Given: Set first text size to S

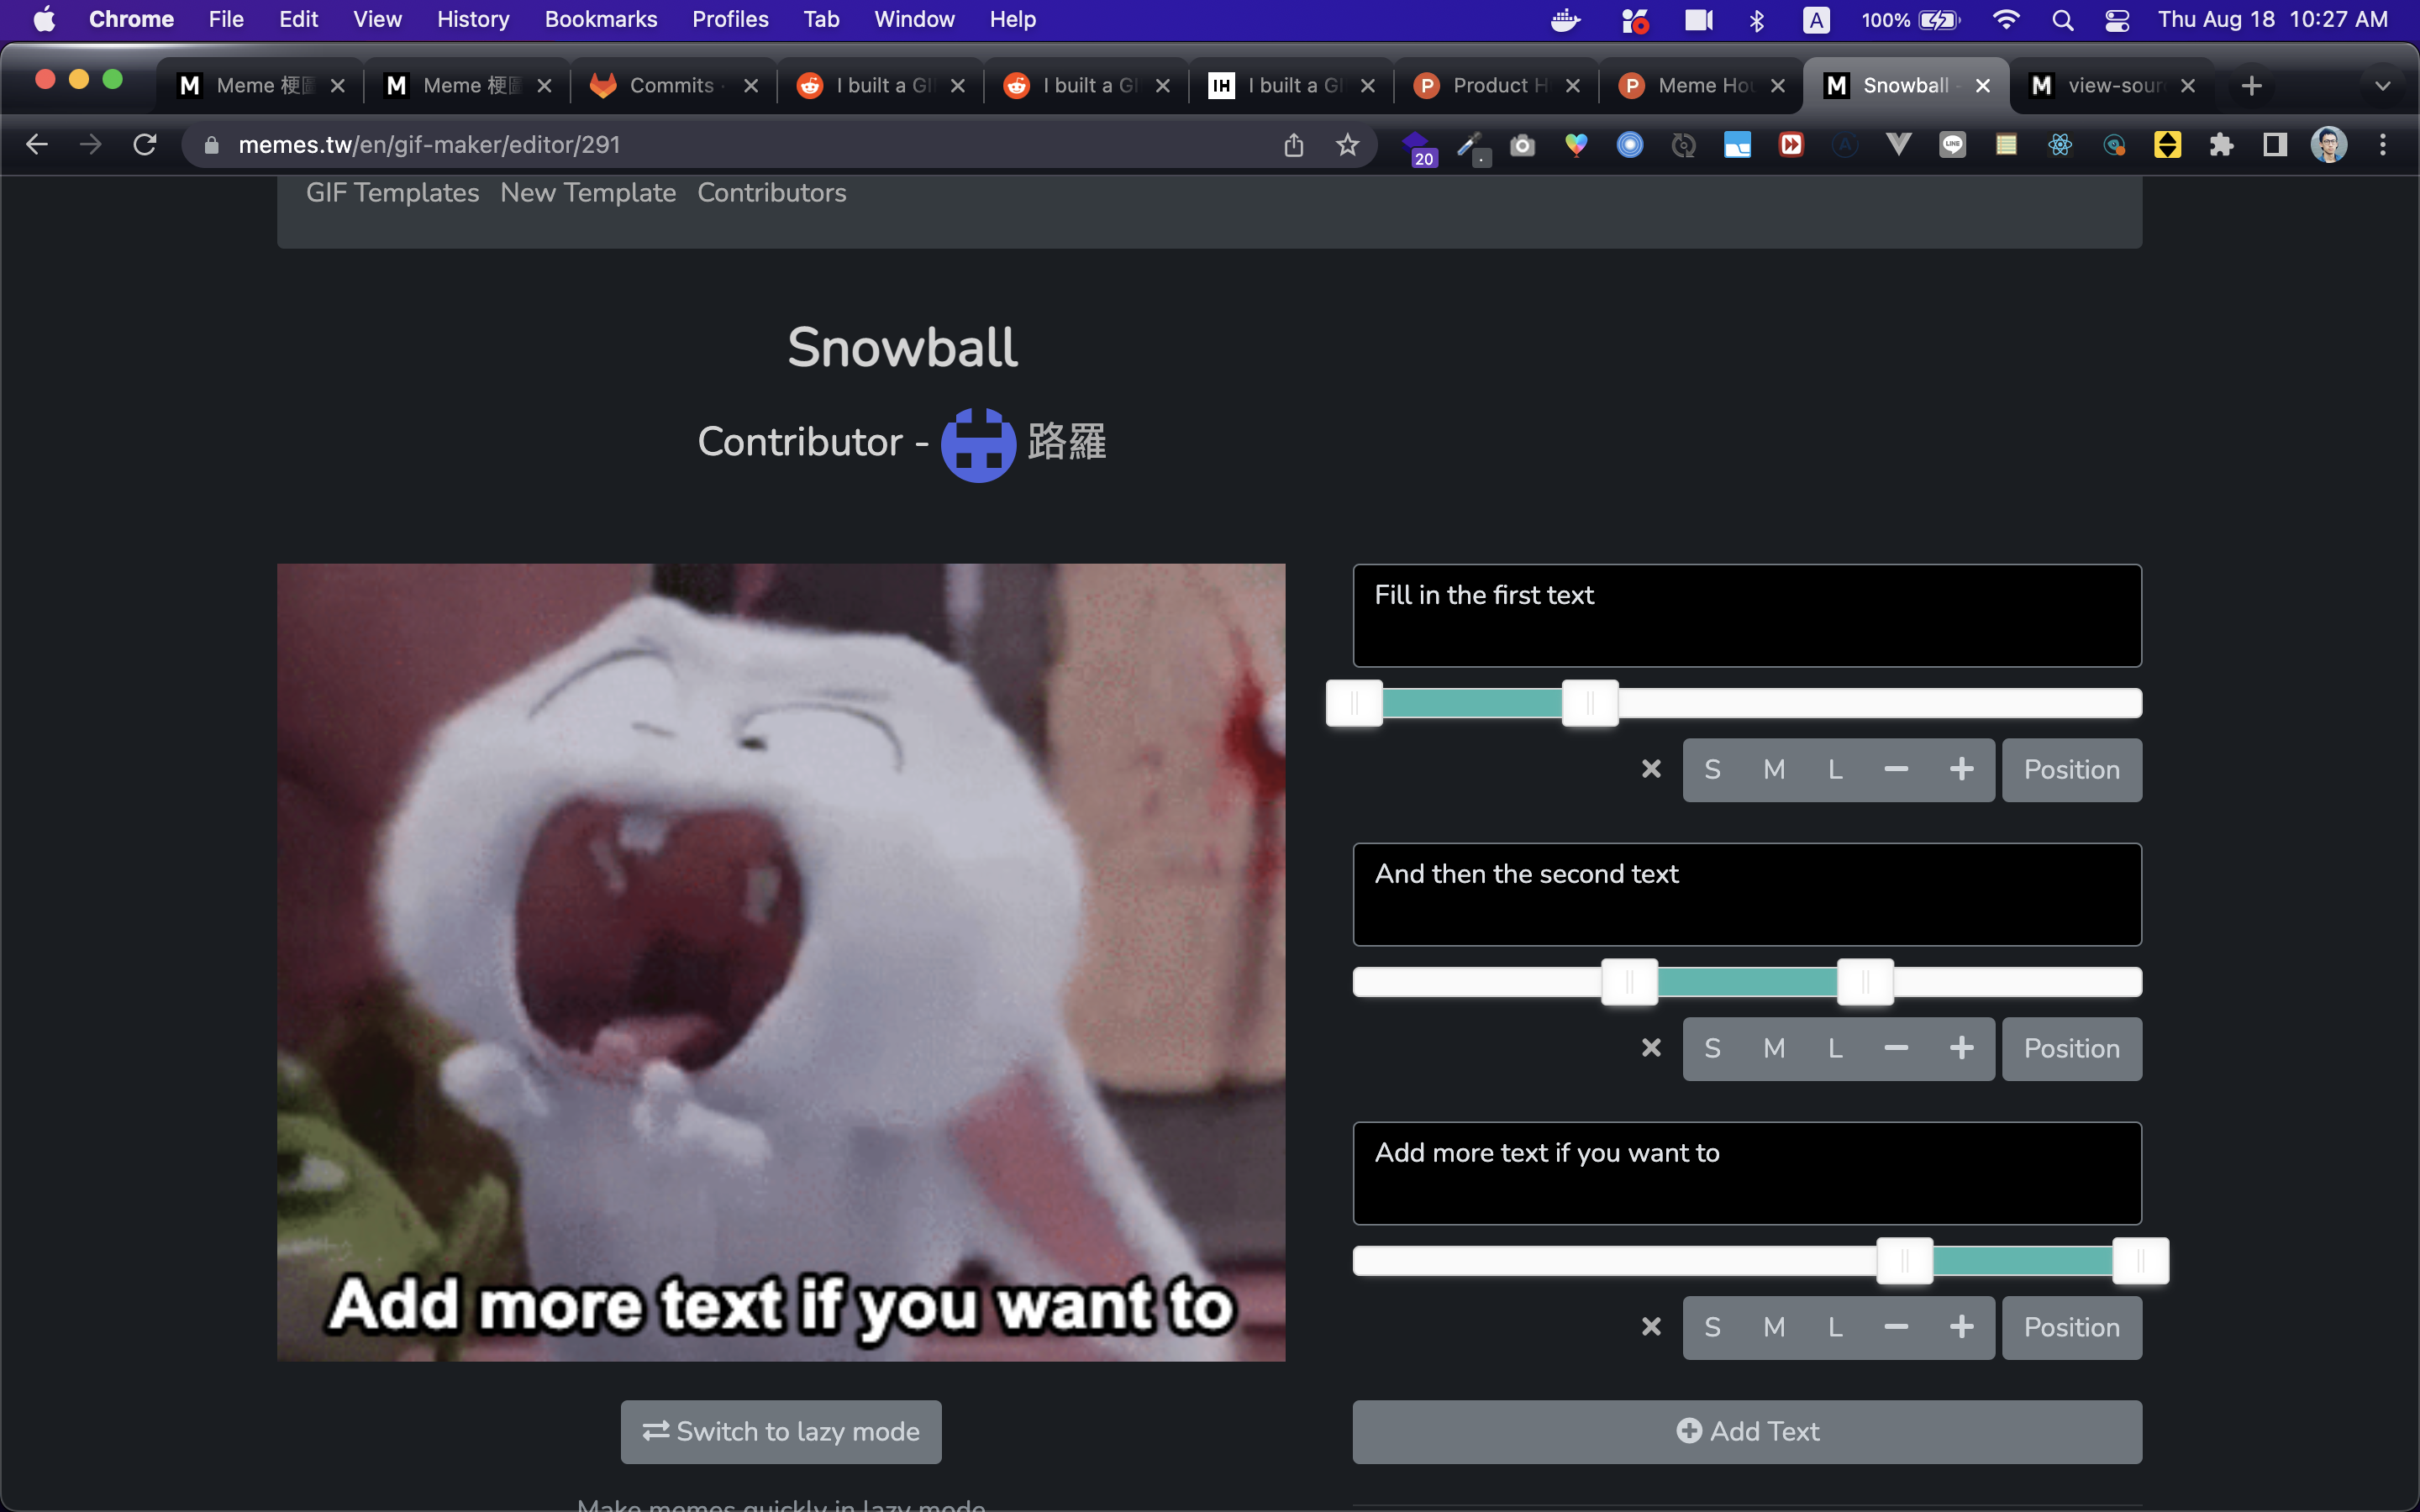Looking at the screenshot, I should pos(1712,769).
